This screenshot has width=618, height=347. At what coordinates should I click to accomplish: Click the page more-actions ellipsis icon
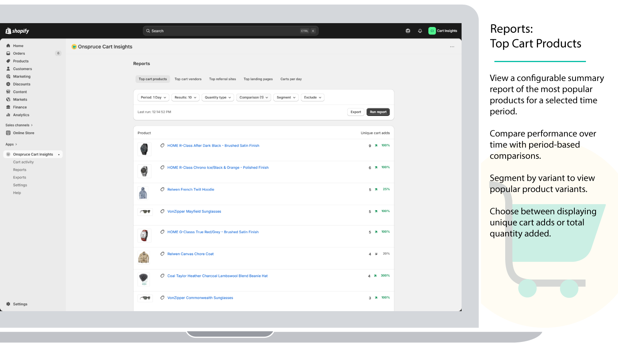(452, 47)
